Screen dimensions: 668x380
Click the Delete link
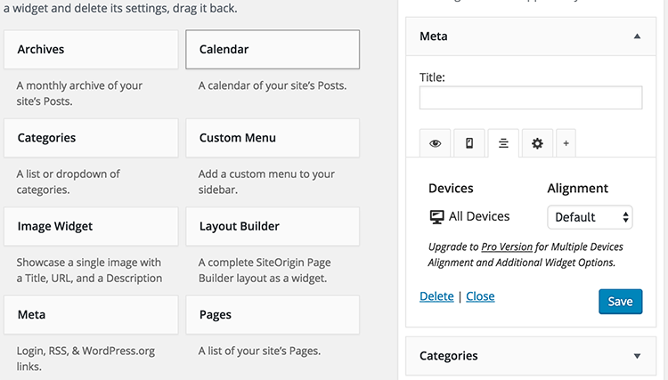click(x=436, y=296)
